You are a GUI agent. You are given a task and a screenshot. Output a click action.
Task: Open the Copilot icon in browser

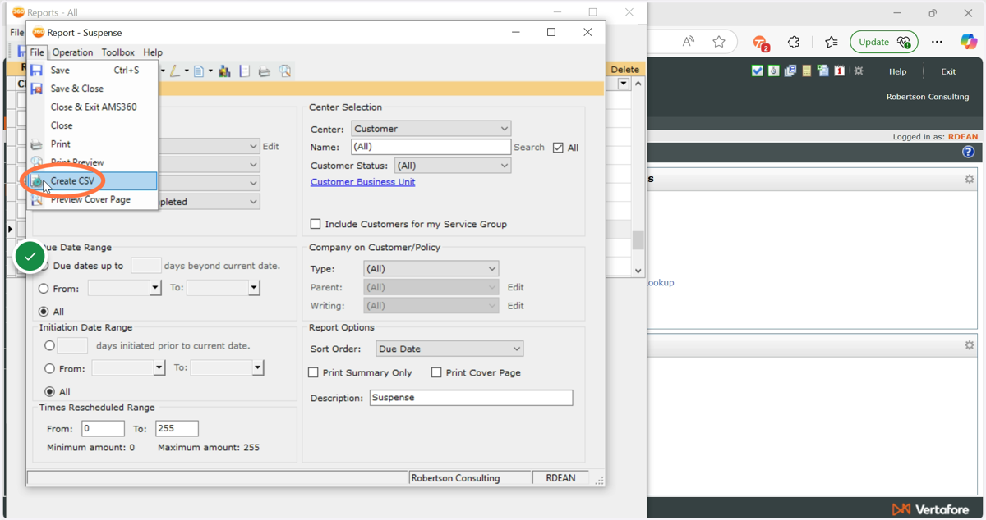(969, 42)
